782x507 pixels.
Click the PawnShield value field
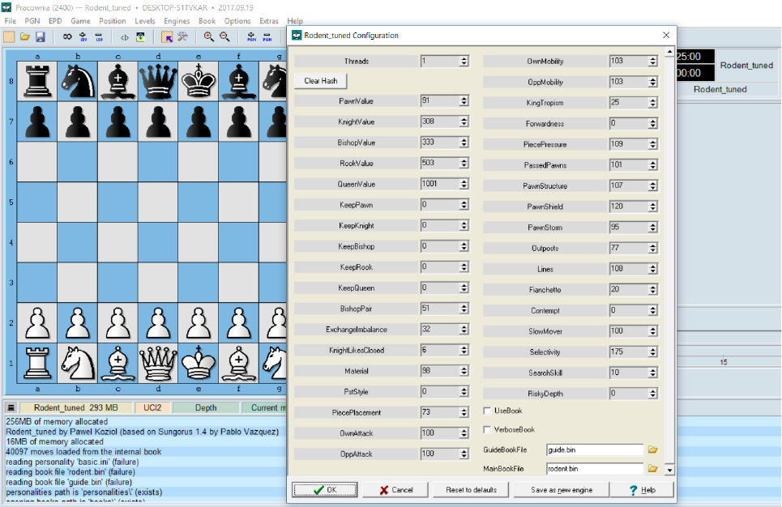point(628,207)
